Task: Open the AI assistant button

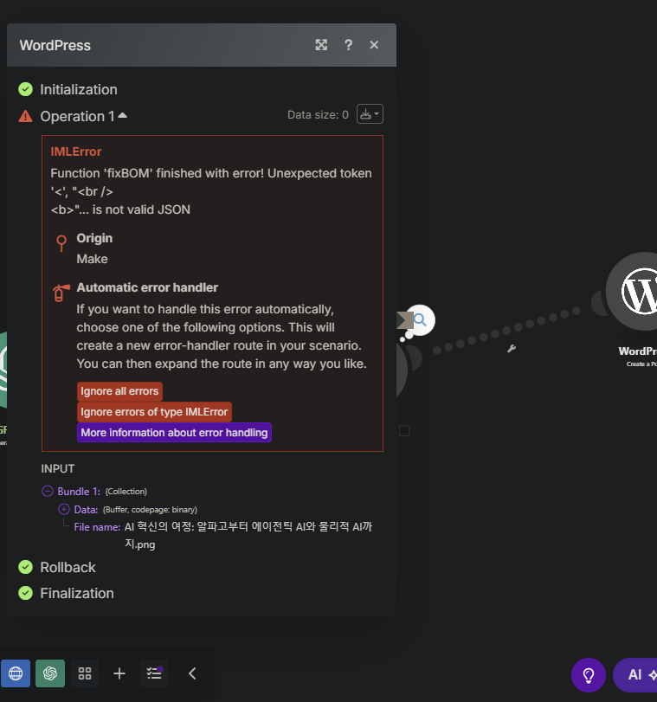Action: pyautogui.click(x=636, y=675)
